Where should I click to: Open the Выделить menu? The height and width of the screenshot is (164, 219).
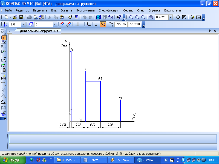(40, 10)
